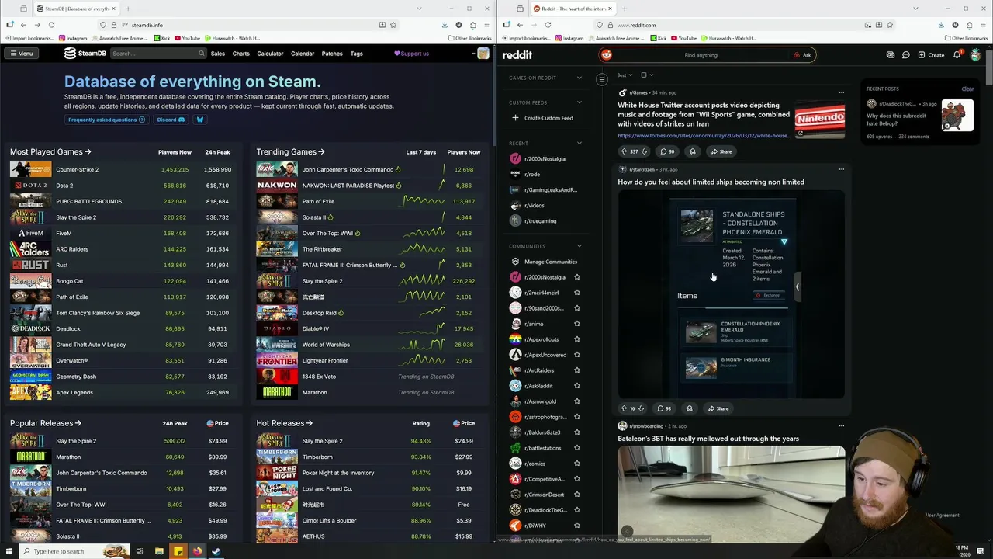Click the Reddit snoo logo in search bar
993x559 pixels.
tap(607, 55)
